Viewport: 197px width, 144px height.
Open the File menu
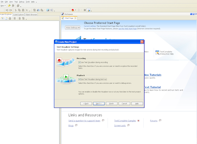[x=2, y=2]
